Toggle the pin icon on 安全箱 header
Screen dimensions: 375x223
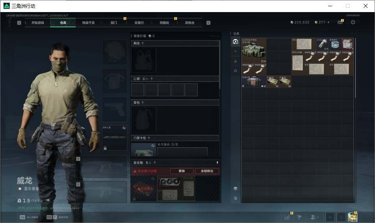point(217,163)
